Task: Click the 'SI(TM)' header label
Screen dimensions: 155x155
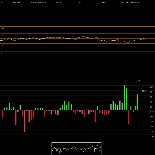Action: [x=59, y=2]
